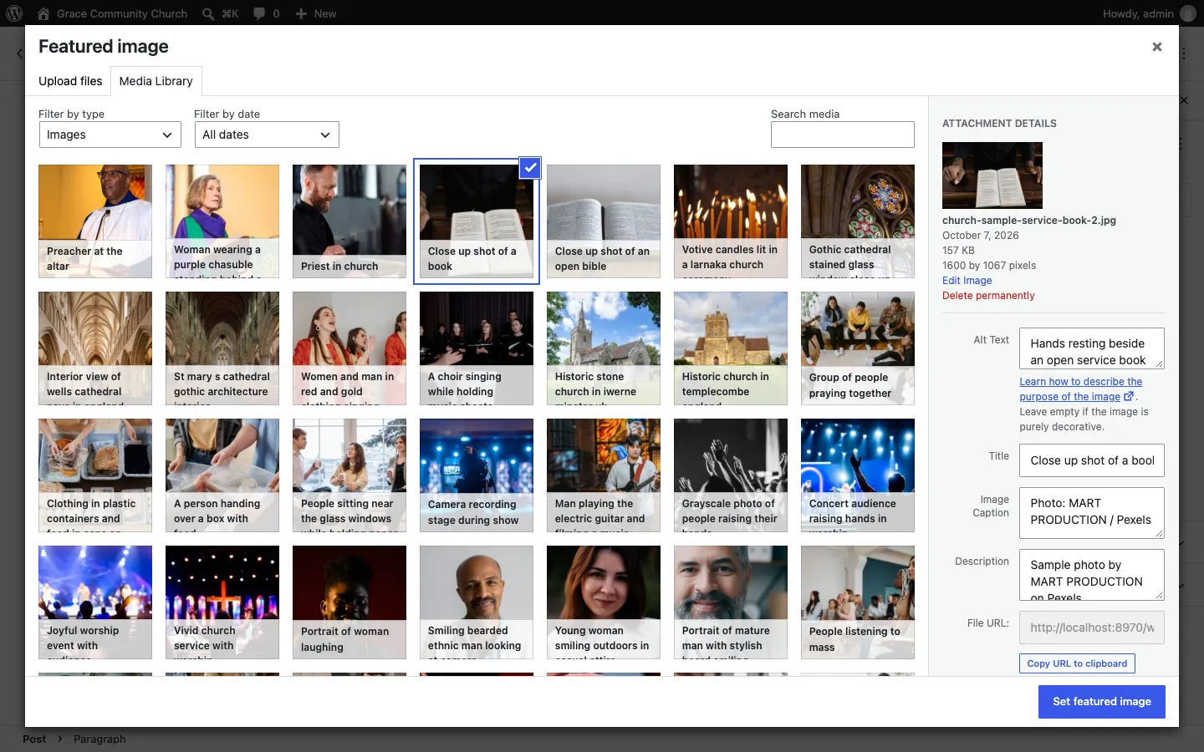Select the Interior view of wells cathedral image

95,348
